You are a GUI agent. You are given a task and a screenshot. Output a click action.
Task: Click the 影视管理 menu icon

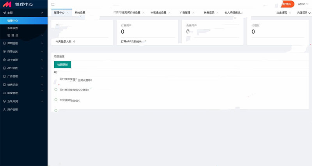tap(4, 93)
